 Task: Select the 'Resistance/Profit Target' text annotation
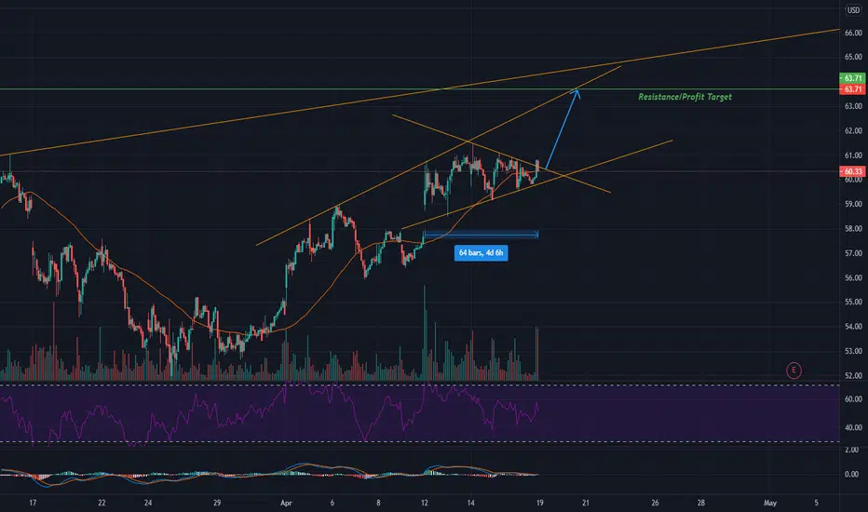(685, 97)
